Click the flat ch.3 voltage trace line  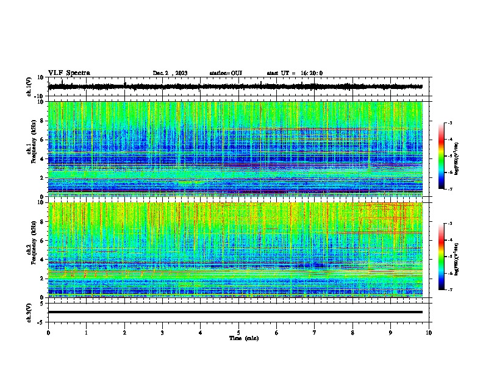(235, 312)
